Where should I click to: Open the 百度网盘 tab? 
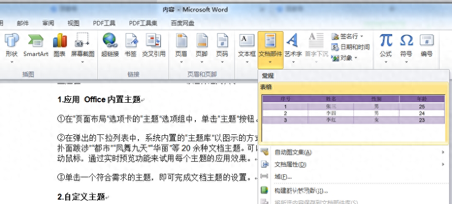pos(183,23)
